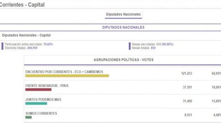Click the 121.253 vote count
Viewport: 221px width, 123px height.
pyautogui.click(x=187, y=73)
